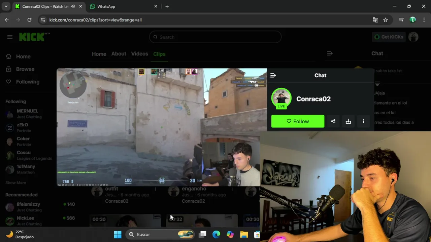Open Task View on the taskbar

202,234
